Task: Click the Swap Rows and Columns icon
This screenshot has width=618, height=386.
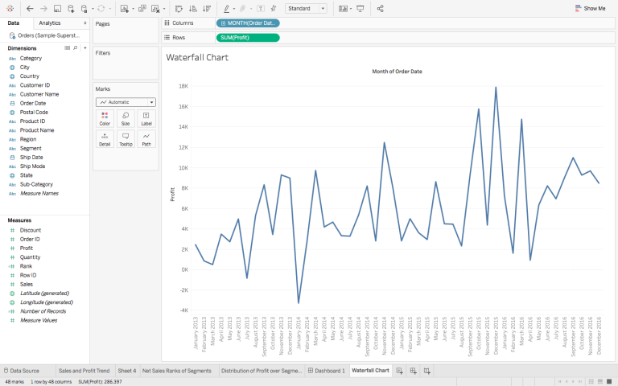Action: pos(179,8)
